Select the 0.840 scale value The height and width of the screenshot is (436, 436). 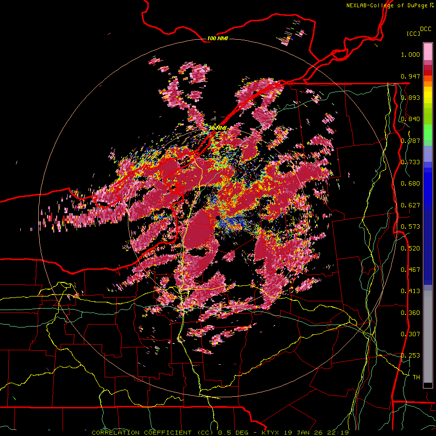pos(410,119)
